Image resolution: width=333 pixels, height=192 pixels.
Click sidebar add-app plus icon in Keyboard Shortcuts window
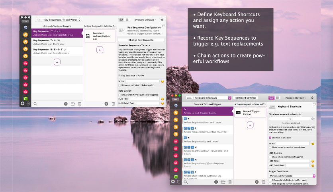173,181
